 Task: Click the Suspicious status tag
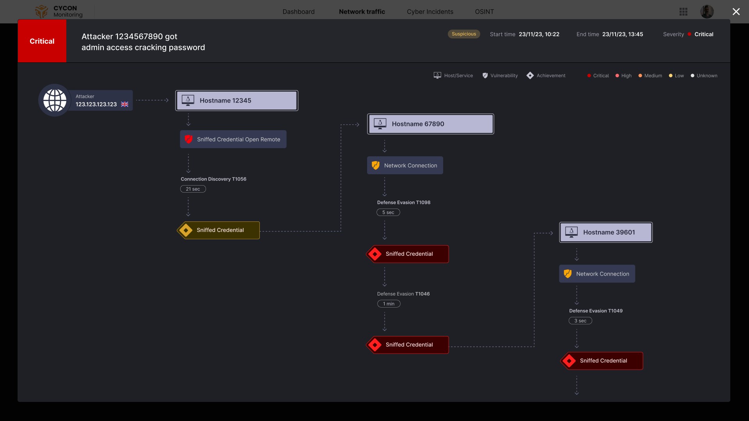coord(464,34)
